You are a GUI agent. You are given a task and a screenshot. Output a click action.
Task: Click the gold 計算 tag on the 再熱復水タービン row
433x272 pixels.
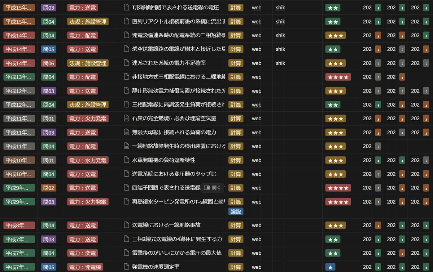[236, 202]
